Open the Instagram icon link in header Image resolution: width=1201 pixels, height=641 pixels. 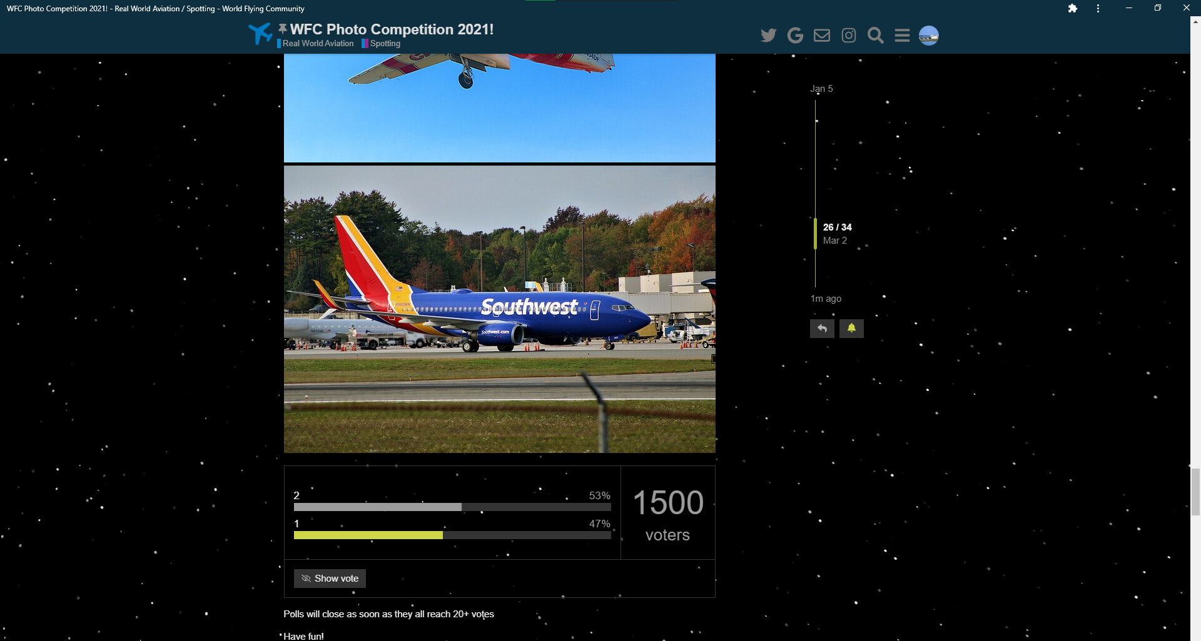coord(849,36)
